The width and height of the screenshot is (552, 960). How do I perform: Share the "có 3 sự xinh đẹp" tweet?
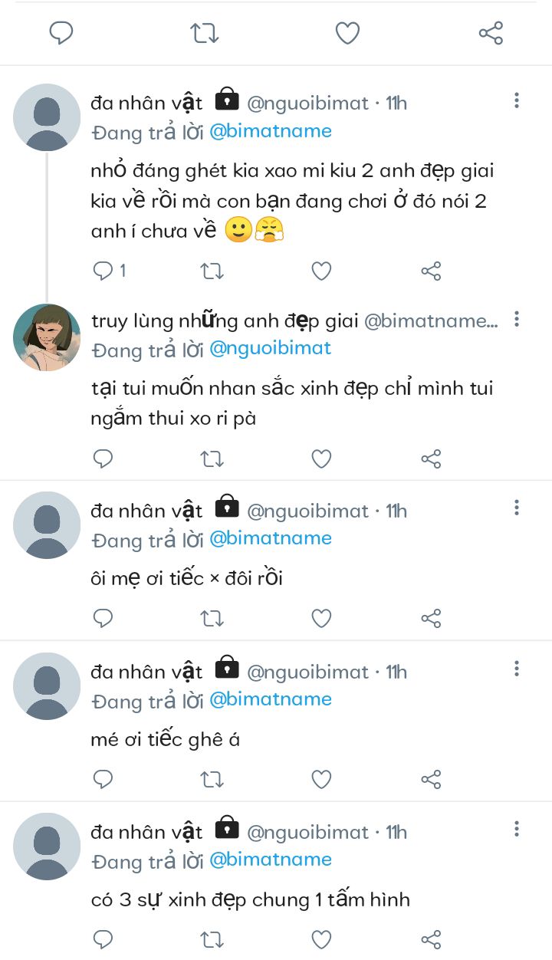point(431,939)
